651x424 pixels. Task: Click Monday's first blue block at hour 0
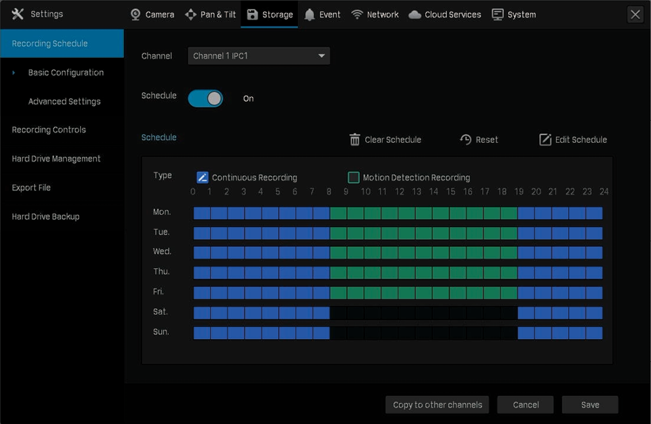click(201, 213)
